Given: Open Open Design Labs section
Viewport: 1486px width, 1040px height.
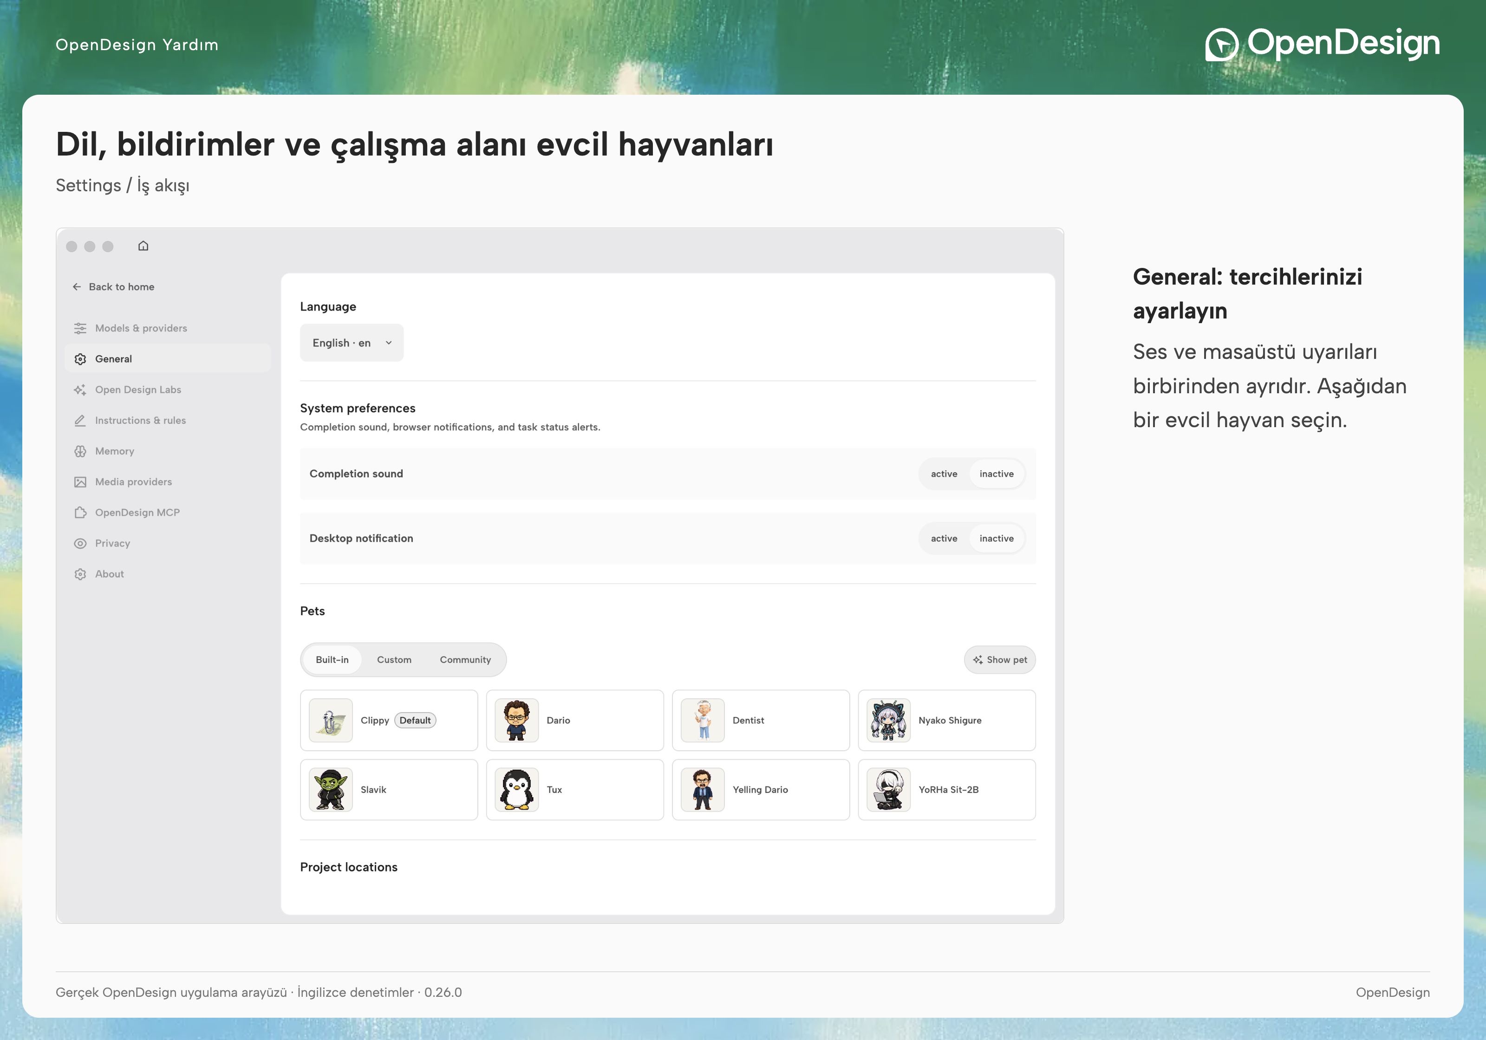Looking at the screenshot, I should 168,390.
